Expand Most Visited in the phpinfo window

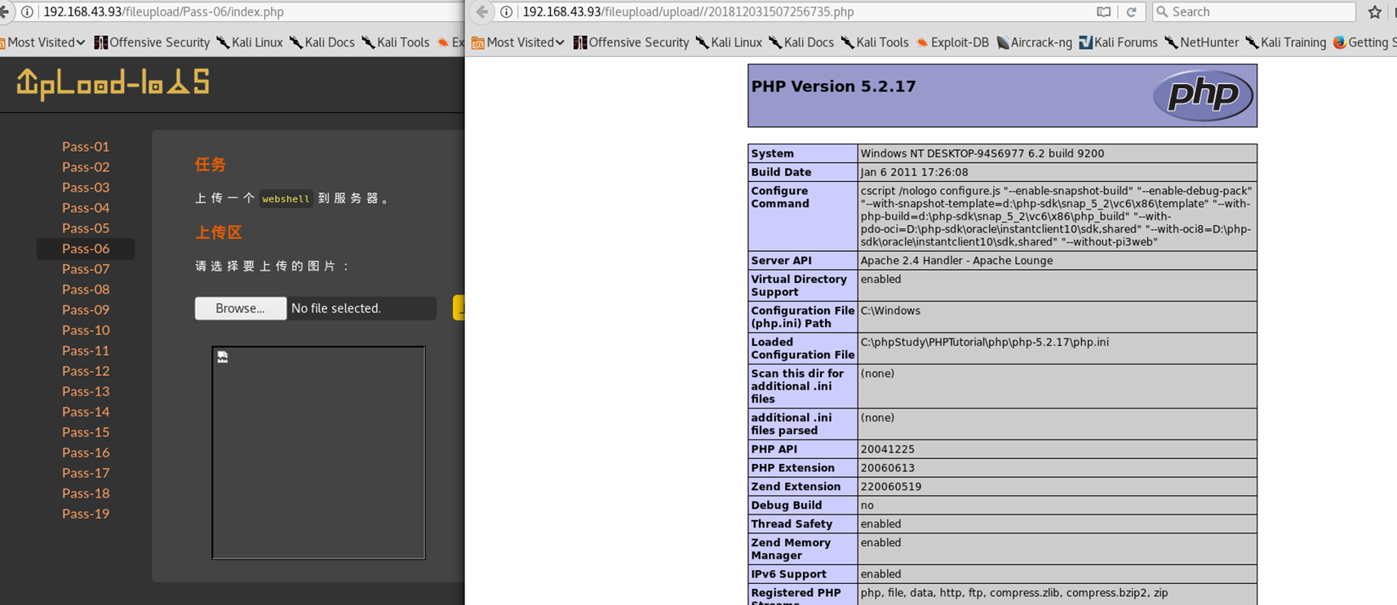pyautogui.click(x=518, y=42)
